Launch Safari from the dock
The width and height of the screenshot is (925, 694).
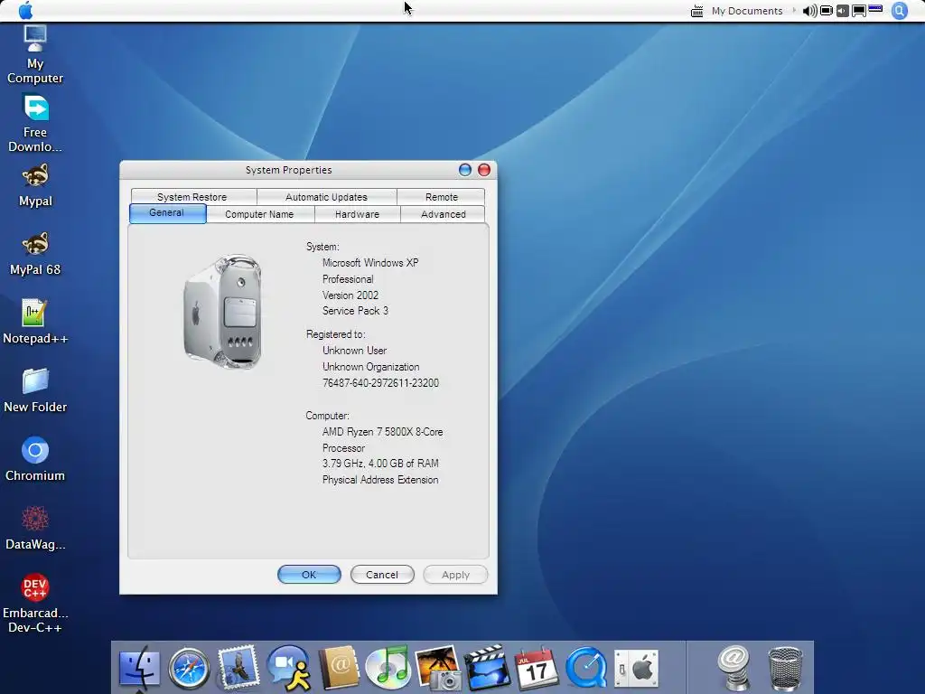189,669
